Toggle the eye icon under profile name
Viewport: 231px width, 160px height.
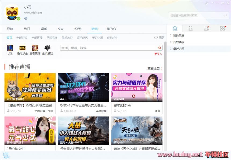26,19
